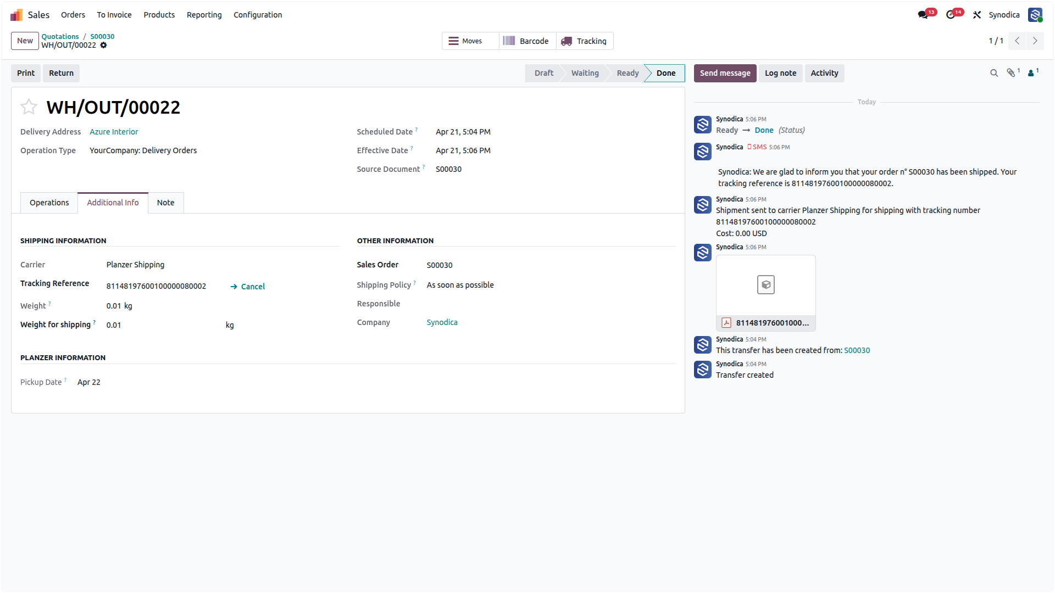Open the activities clock icon
This screenshot has height=593, width=1055.
pyautogui.click(x=951, y=15)
